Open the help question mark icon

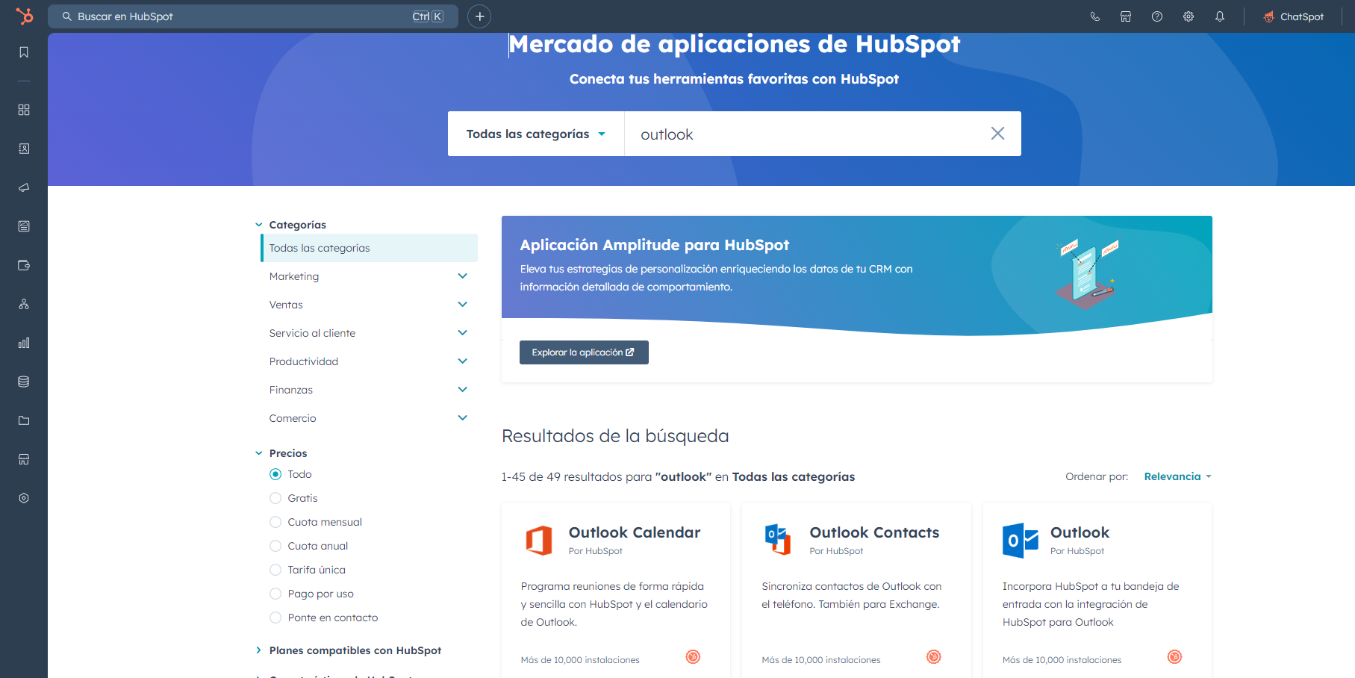pos(1157,16)
